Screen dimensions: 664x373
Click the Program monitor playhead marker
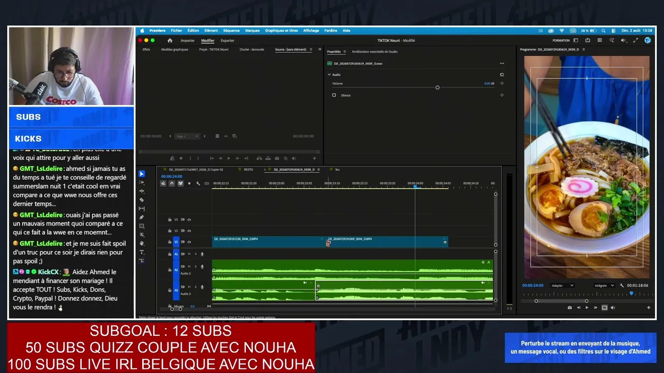click(x=631, y=294)
